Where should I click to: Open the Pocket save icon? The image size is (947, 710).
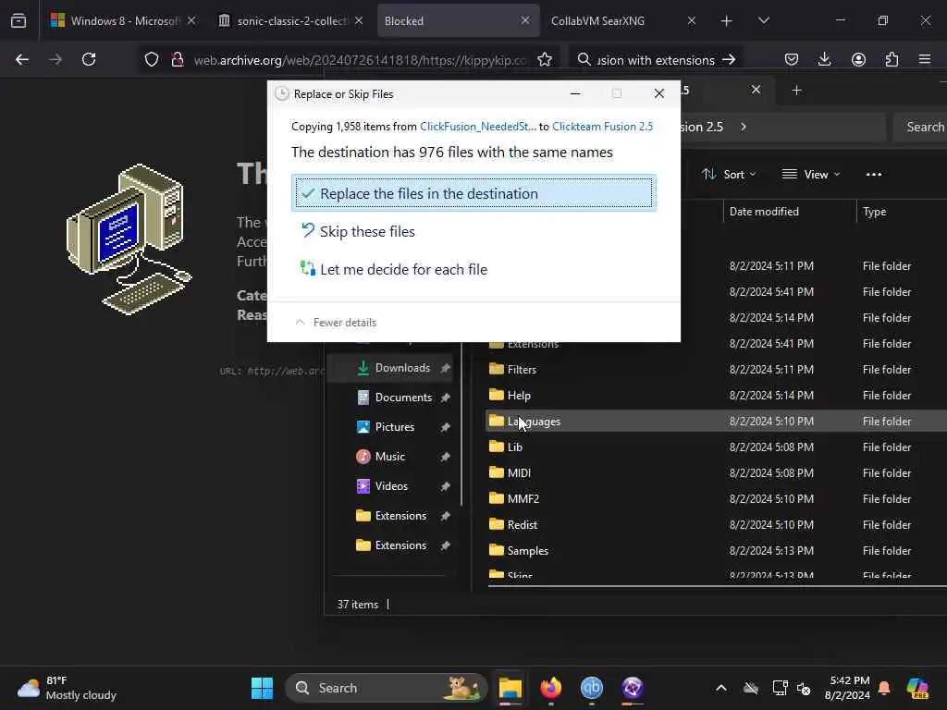tap(792, 59)
